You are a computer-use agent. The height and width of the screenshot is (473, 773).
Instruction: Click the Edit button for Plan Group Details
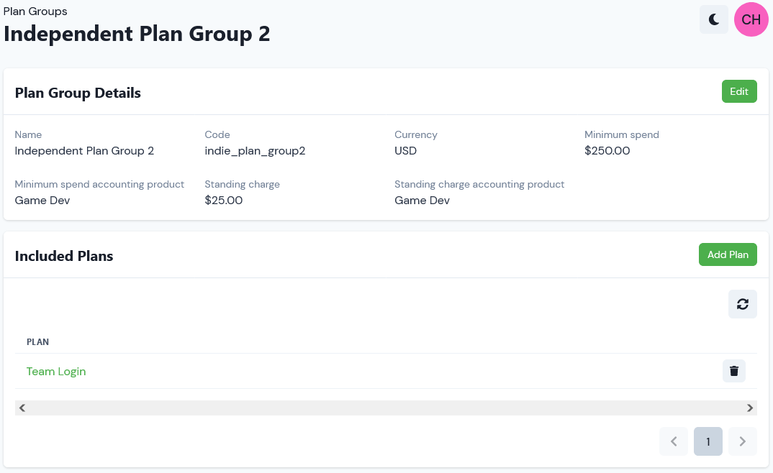coord(739,91)
